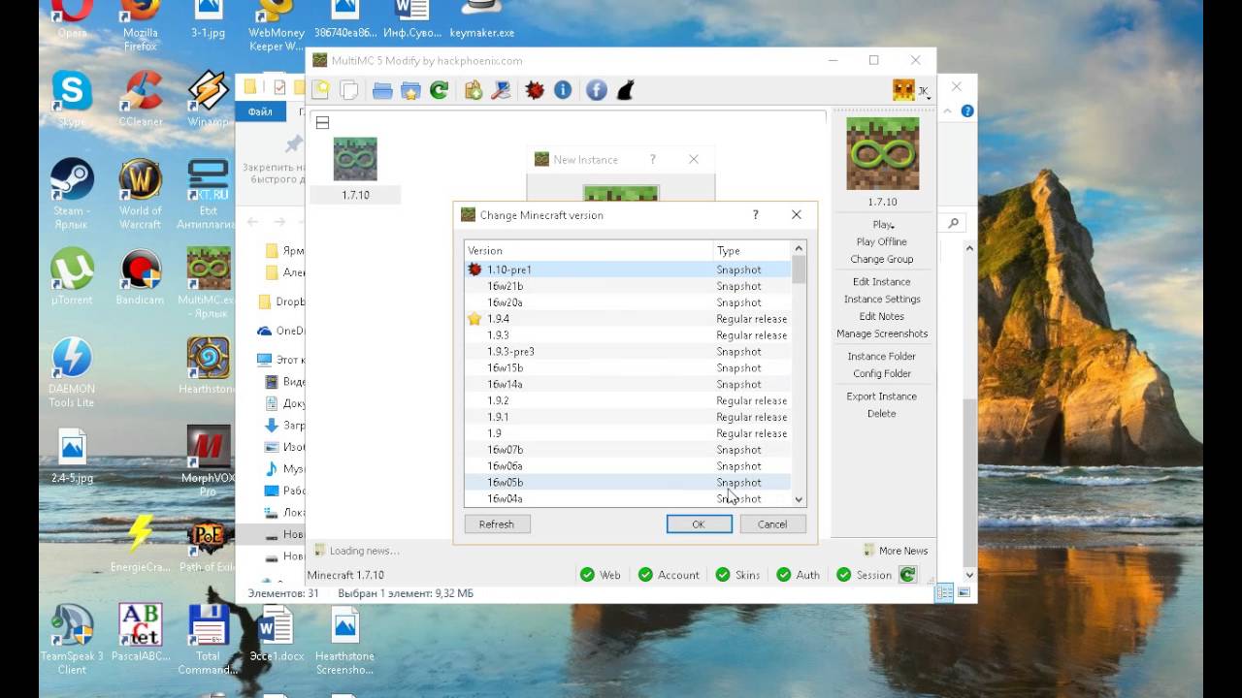Open the Total Commander desktop icon
This screenshot has height=698, width=1242.
(x=208, y=640)
